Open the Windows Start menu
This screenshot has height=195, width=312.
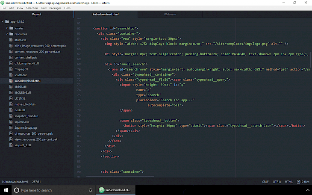tap(6, 190)
